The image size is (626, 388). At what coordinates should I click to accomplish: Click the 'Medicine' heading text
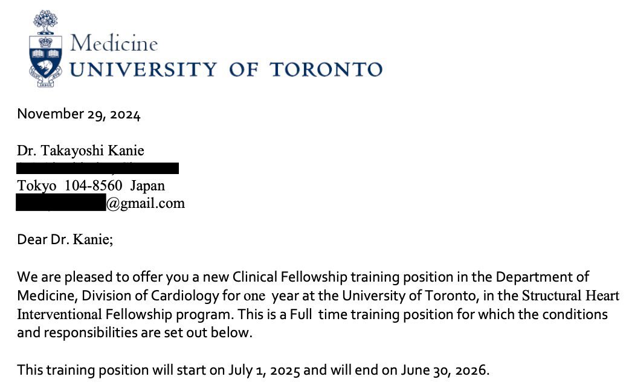point(114,43)
